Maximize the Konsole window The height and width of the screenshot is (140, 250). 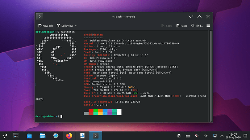(x=199, y=17)
